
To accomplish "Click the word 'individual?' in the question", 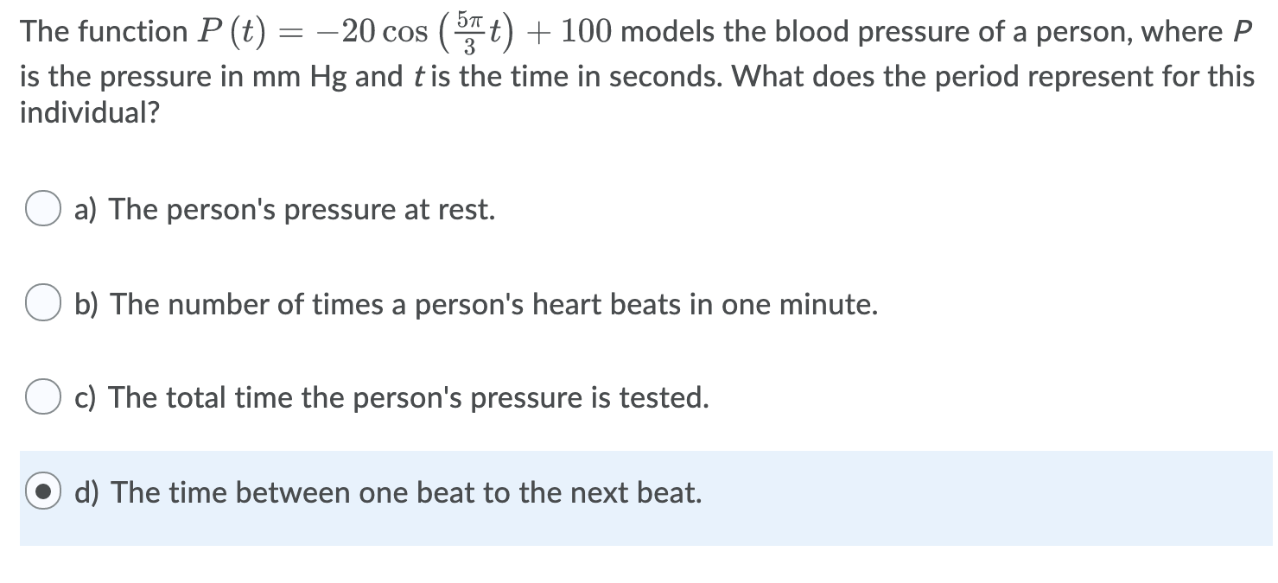I will coord(86,111).
